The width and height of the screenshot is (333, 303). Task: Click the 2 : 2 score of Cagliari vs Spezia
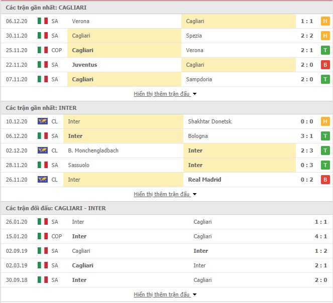(x=307, y=36)
